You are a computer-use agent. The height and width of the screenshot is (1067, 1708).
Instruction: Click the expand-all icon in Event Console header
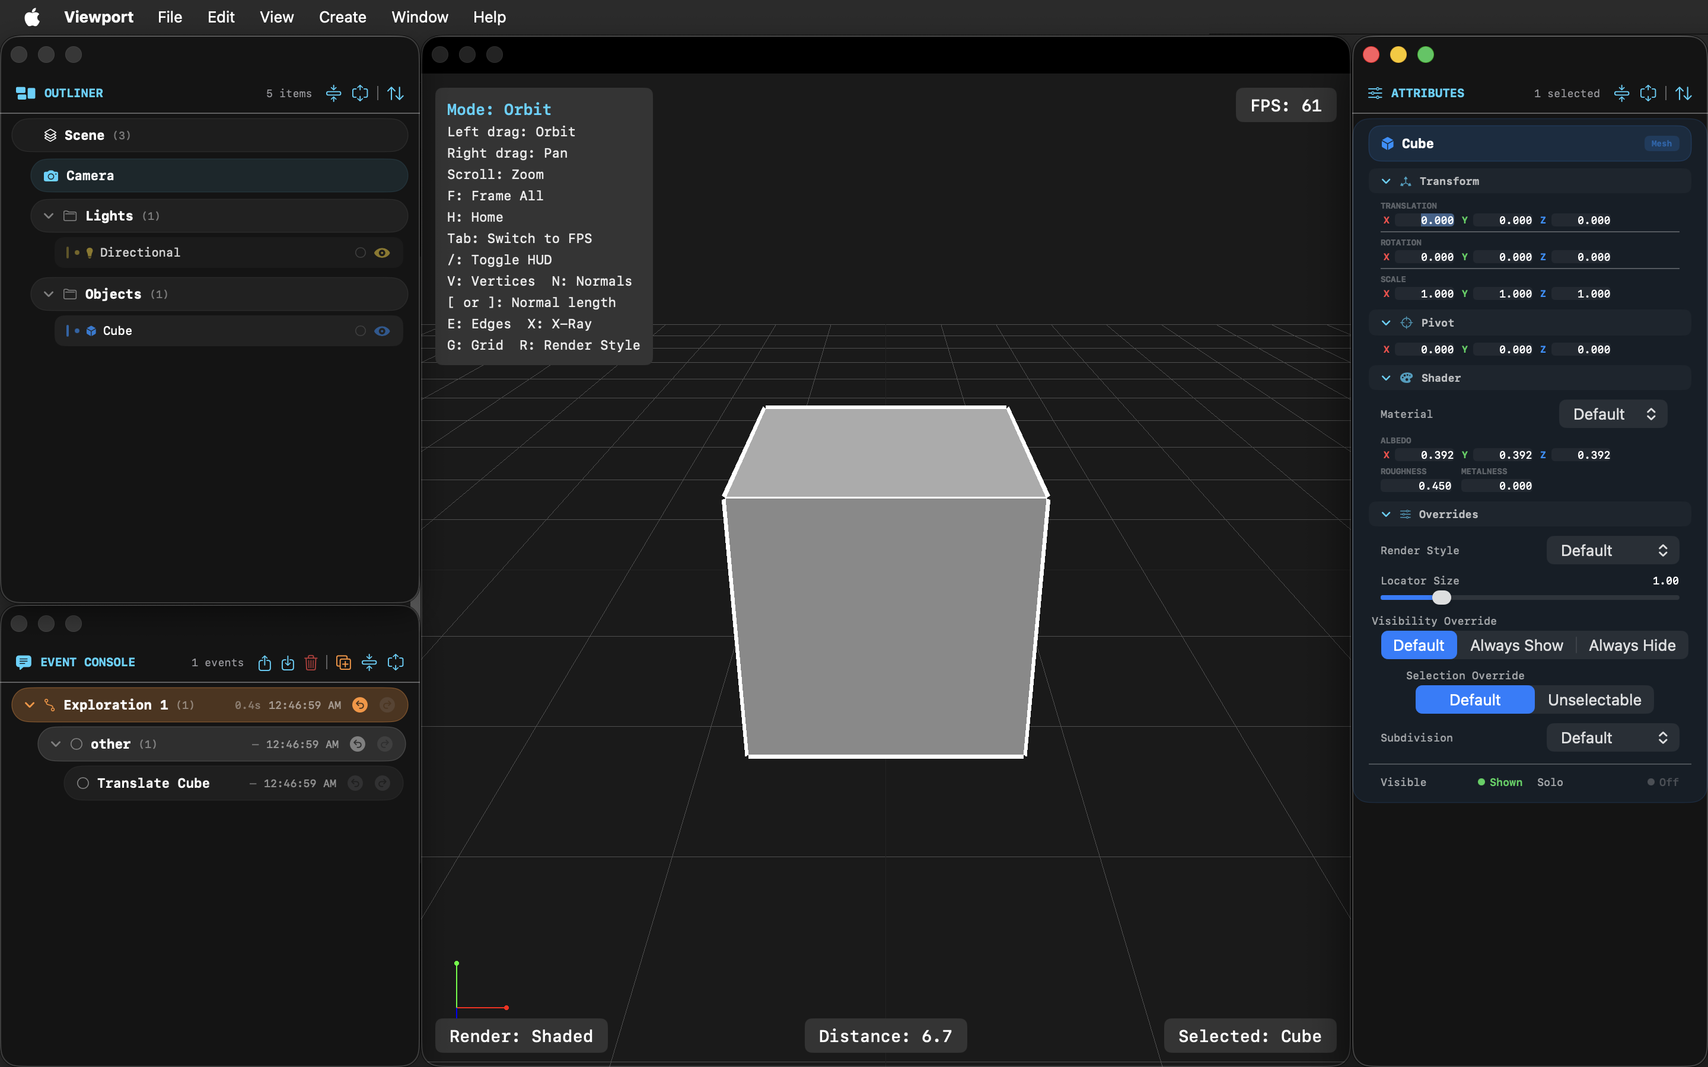[396, 663]
